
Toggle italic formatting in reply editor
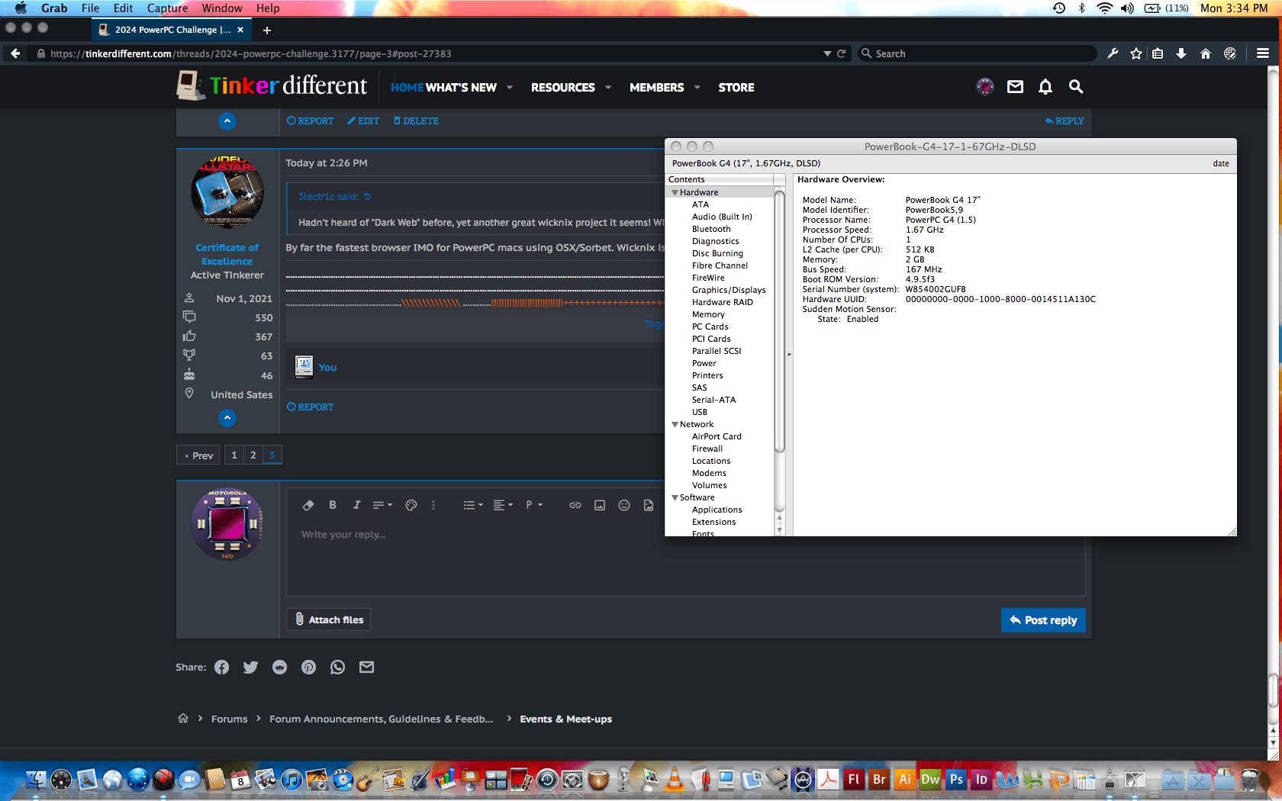[356, 505]
